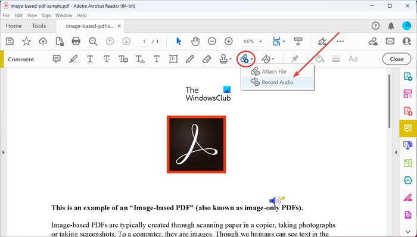Select the Add text comment tool
Image resolution: width=417 pixels, height=237 pixels.
pos(157,59)
